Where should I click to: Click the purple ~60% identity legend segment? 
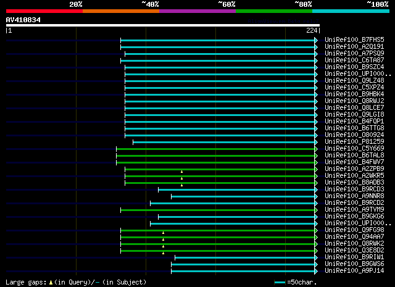197,11
